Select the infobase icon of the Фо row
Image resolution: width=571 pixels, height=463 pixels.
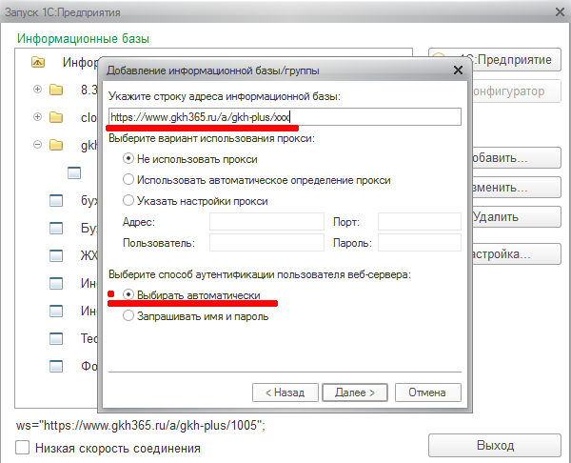tap(56, 366)
